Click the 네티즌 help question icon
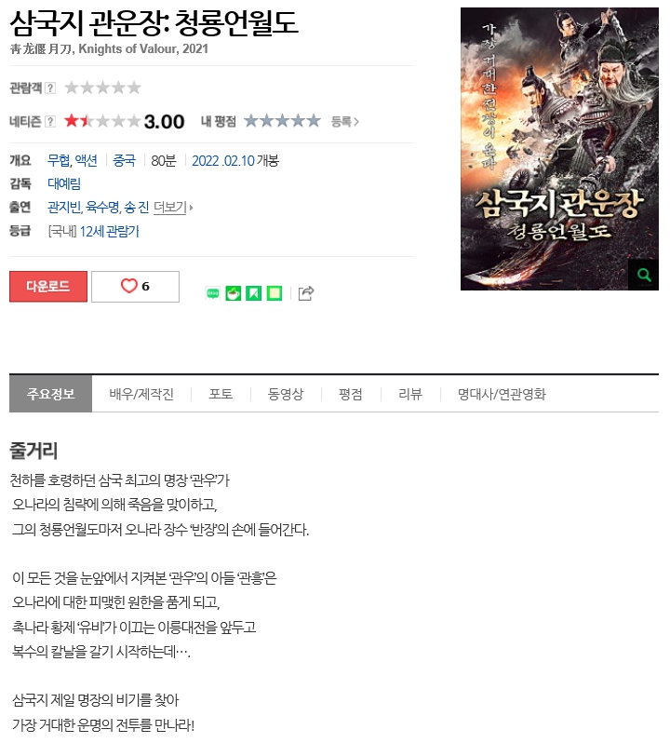Screen dimensions: 670x743 [x=50, y=122]
